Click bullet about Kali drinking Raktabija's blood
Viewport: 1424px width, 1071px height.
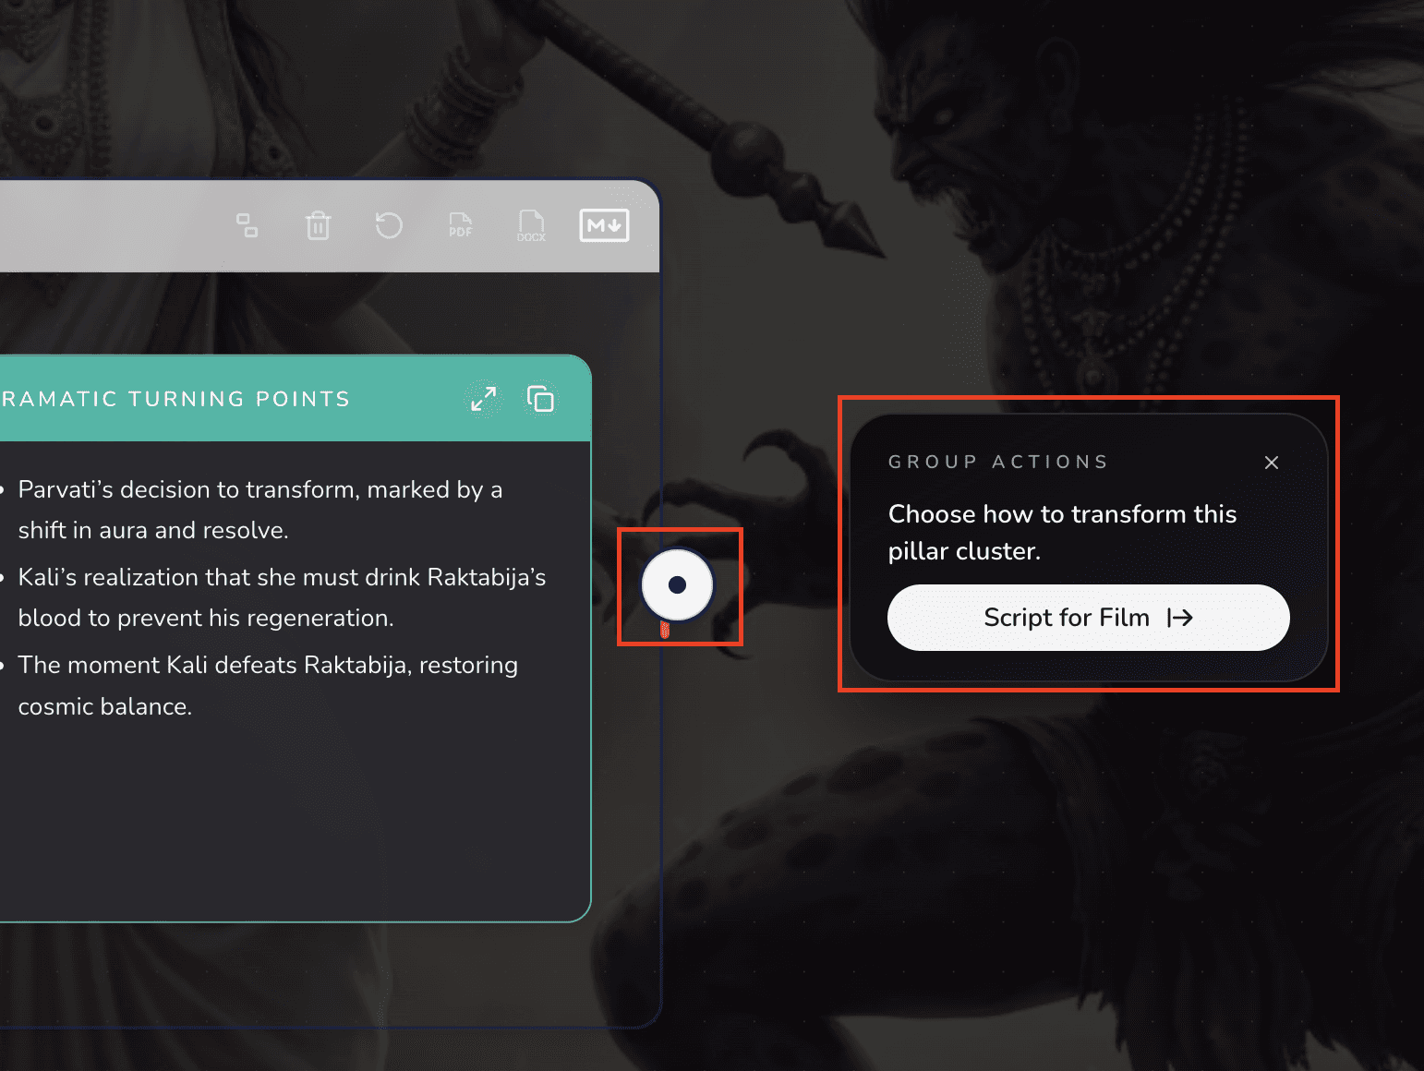click(282, 597)
